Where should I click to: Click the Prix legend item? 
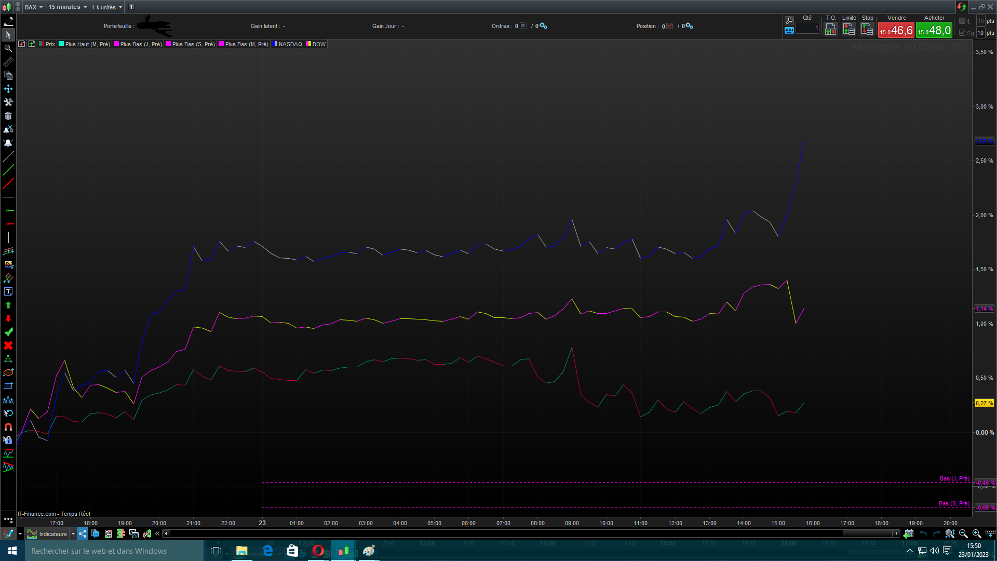(x=47, y=44)
